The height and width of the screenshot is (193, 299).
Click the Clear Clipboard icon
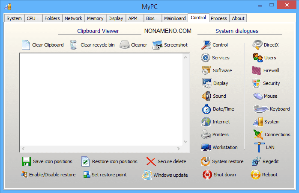coord(26,45)
